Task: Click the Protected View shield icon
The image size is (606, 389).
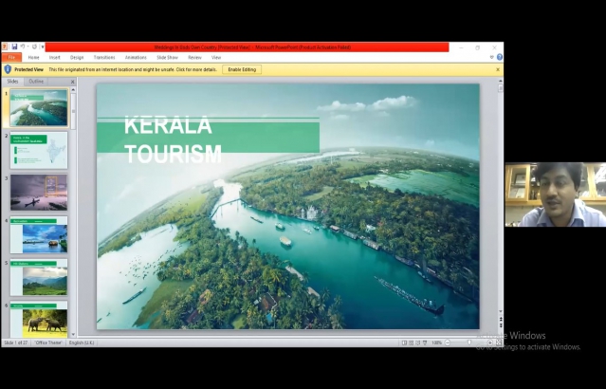Action: pyautogui.click(x=8, y=69)
